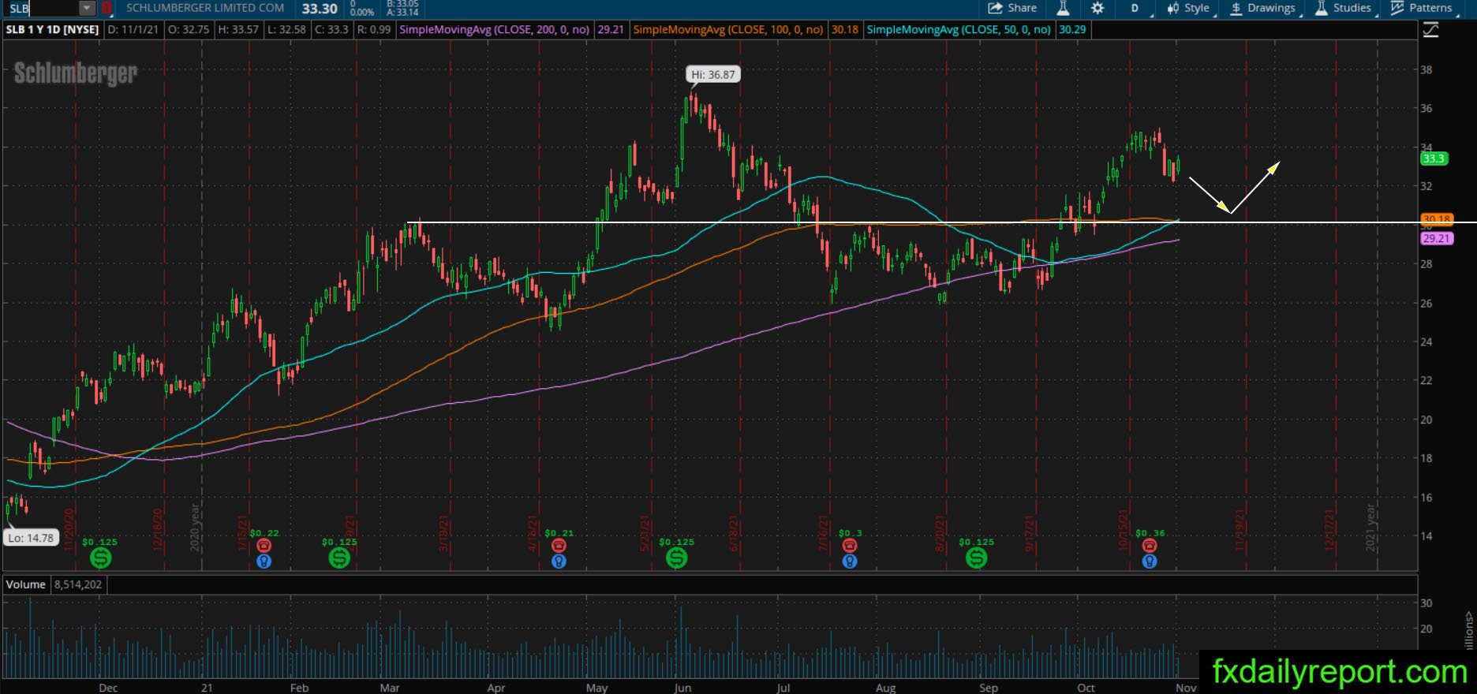The height and width of the screenshot is (694, 1477).
Task: Open the Style menu
Action: point(1189,9)
